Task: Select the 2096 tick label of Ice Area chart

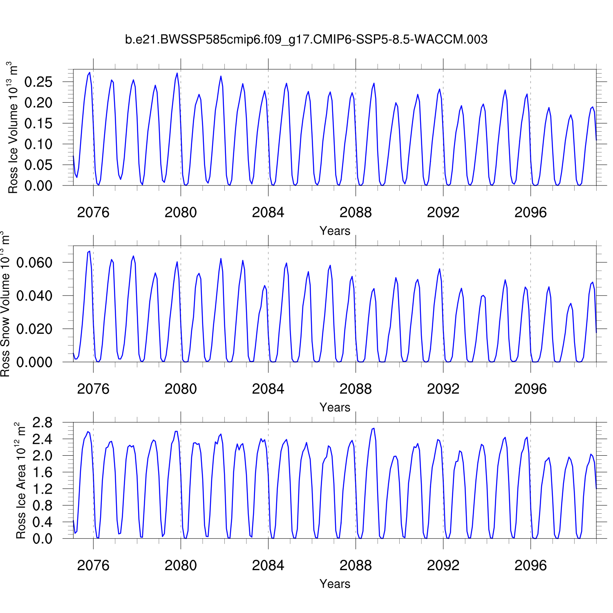Action: [x=530, y=566]
